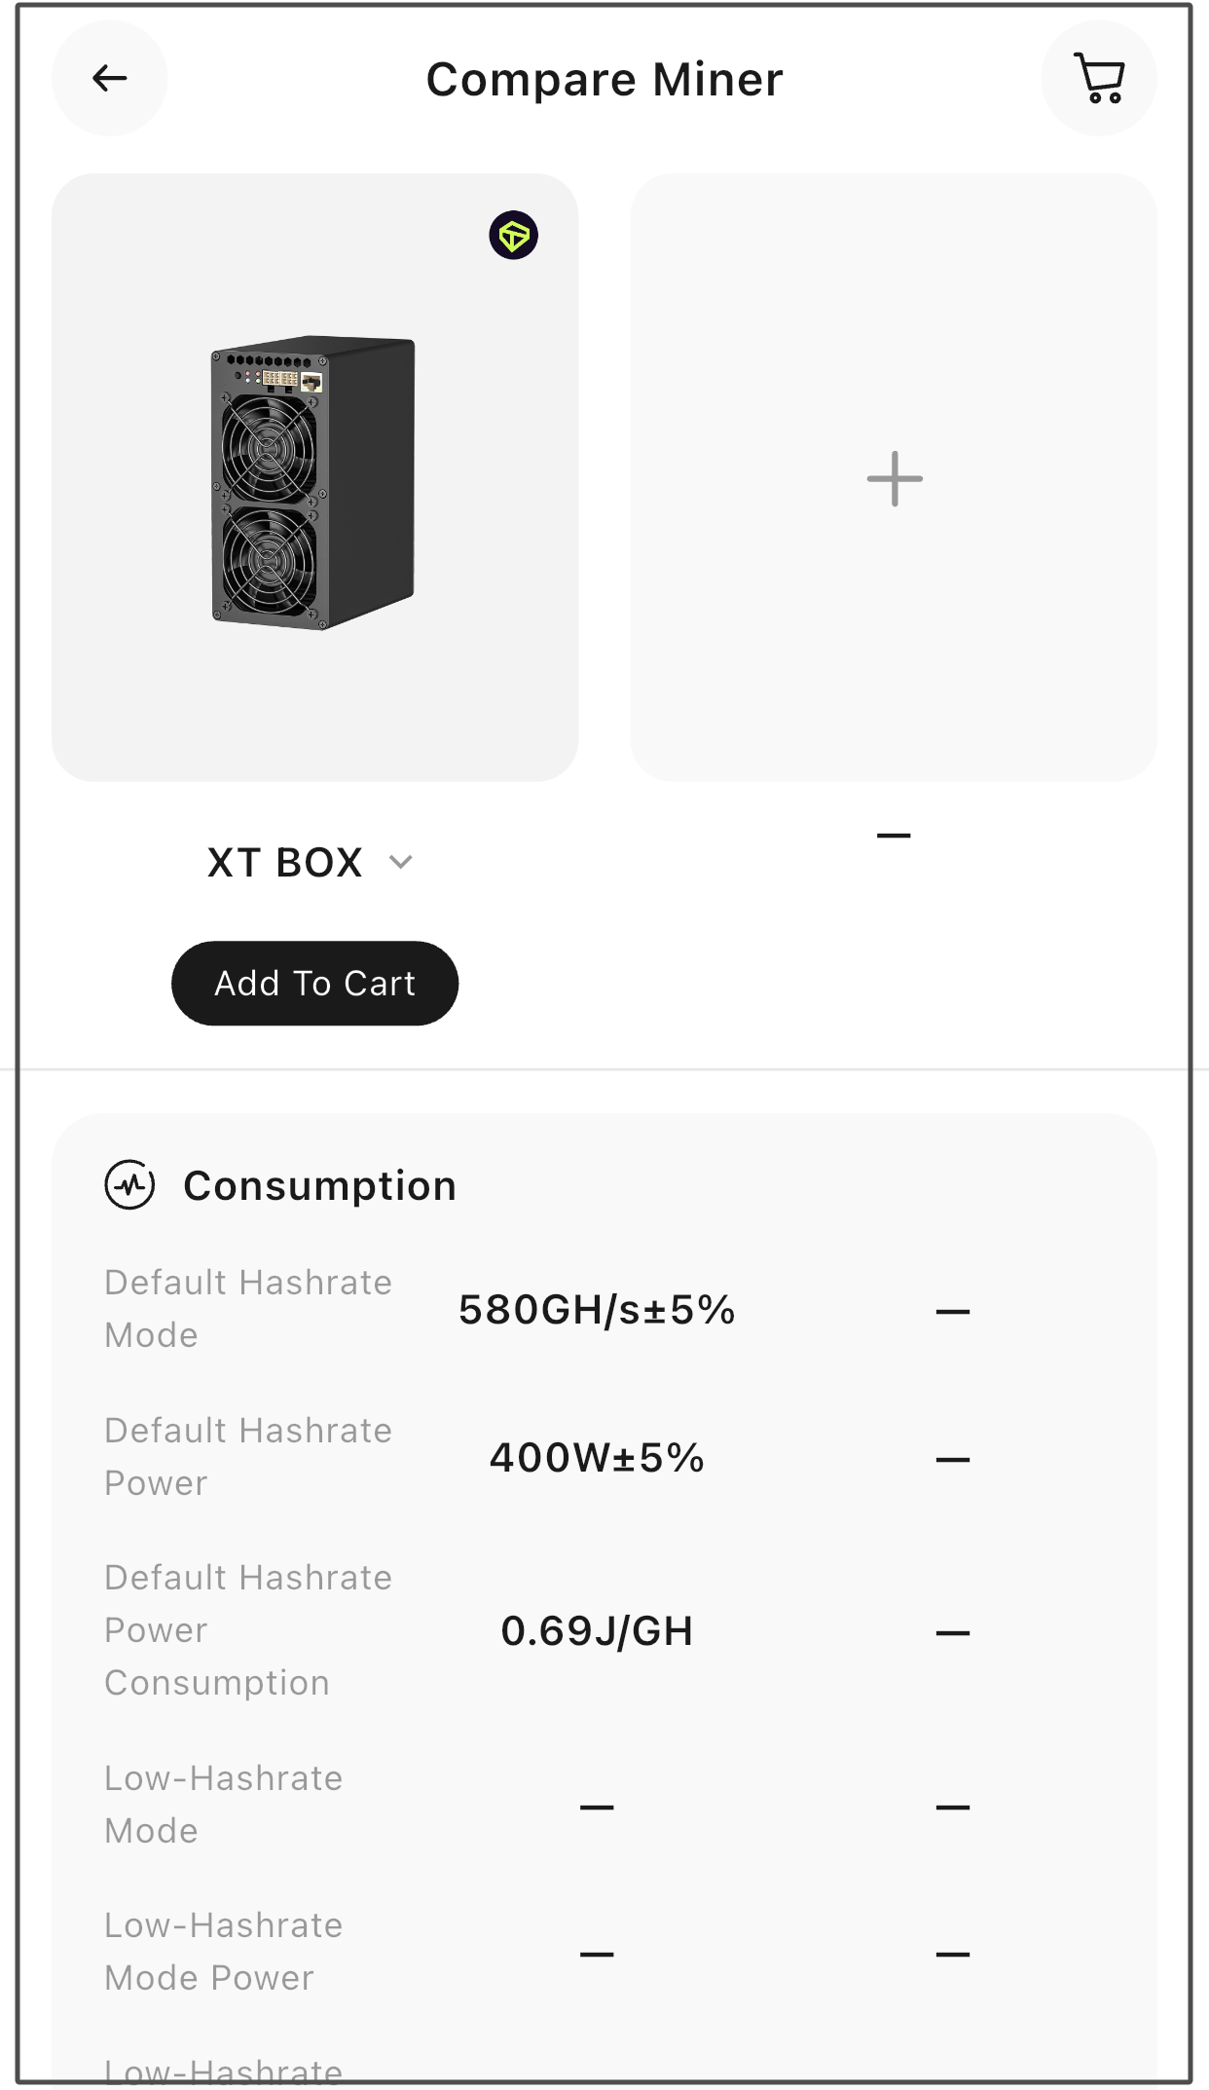This screenshot has height=2090, width=1209.
Task: Expand the chevron beside XT BOX
Action: (x=400, y=862)
